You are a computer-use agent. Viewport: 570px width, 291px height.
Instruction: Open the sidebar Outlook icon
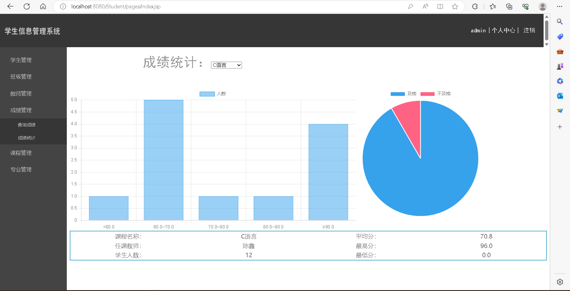[560, 96]
